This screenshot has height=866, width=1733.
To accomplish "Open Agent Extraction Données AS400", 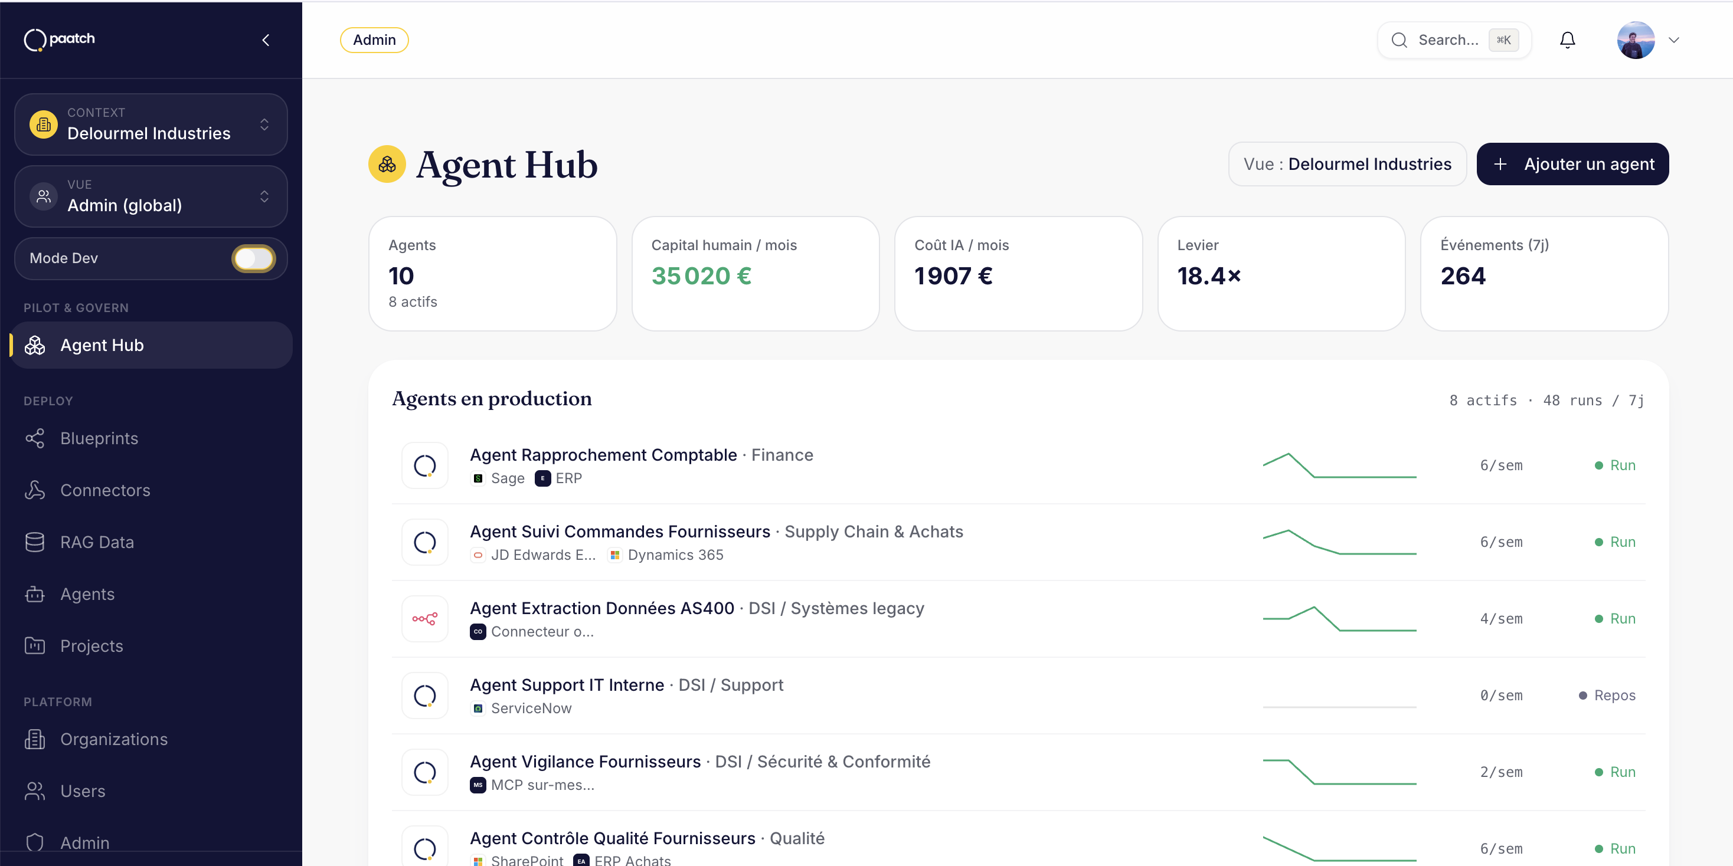I will coord(1018,619).
